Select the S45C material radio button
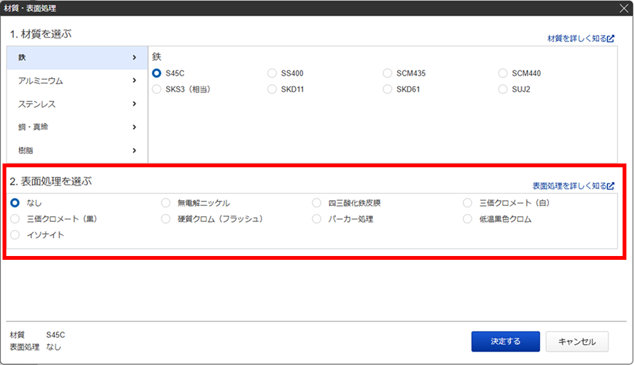 (157, 73)
